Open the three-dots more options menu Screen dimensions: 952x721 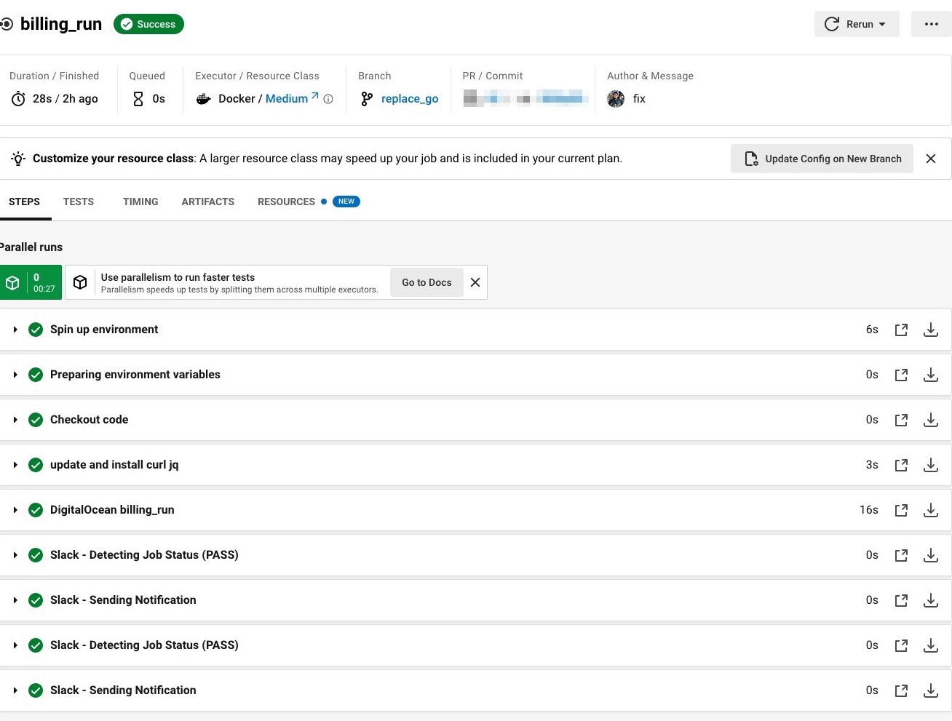pyautogui.click(x=931, y=24)
